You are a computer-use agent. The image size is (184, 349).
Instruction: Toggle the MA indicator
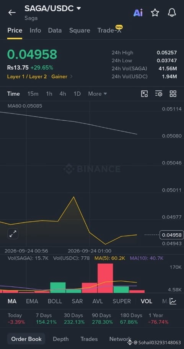pos(12,301)
